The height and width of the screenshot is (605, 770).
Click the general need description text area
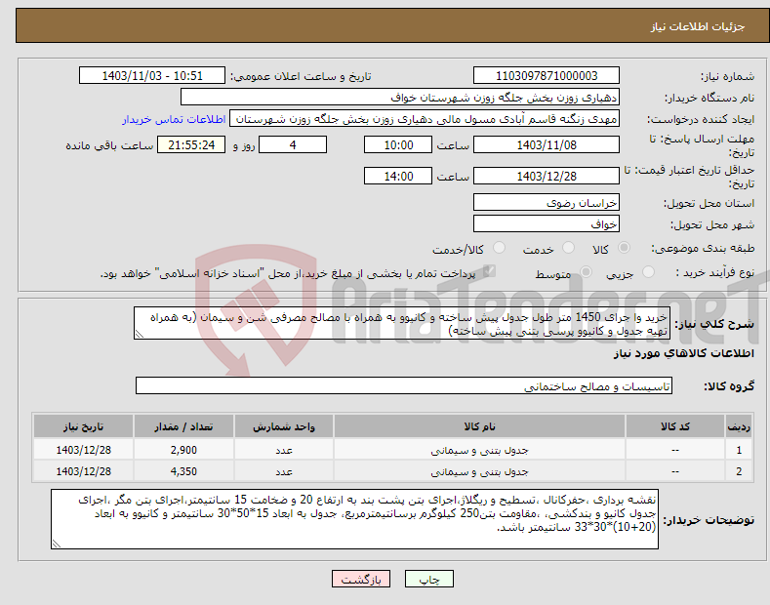402,323
